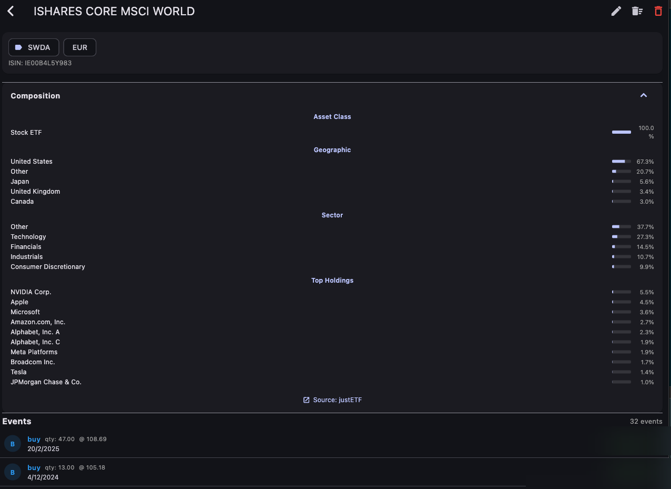
Task: Click the Composition section header
Action: (35, 96)
